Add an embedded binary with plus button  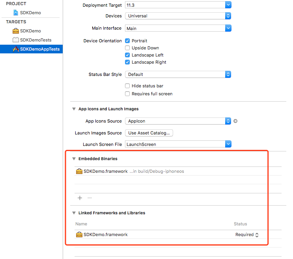pyautogui.click(x=80, y=198)
